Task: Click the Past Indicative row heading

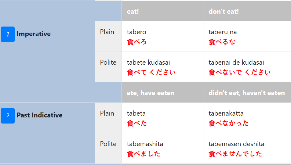Action: click(x=39, y=115)
